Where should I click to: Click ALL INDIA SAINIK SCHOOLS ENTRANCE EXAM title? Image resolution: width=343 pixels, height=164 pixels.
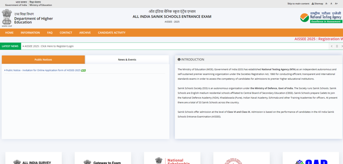[x=172, y=17]
